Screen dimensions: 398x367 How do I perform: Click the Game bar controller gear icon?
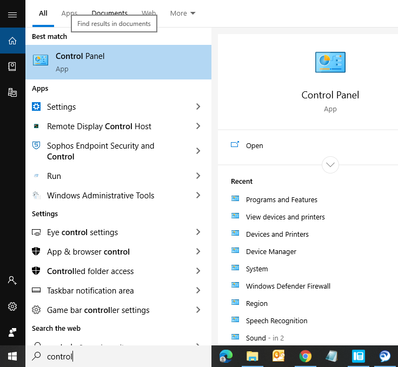[36, 310]
